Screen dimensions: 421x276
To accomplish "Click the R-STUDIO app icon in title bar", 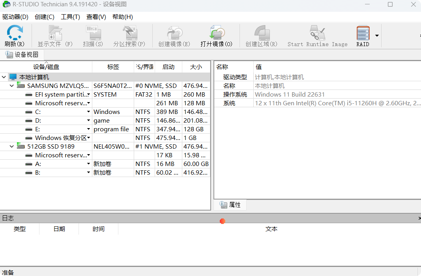I will 6,4.
